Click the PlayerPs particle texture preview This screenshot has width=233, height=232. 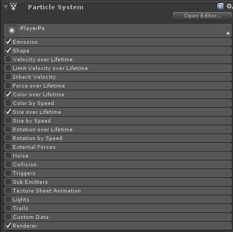pyautogui.click(x=11, y=30)
